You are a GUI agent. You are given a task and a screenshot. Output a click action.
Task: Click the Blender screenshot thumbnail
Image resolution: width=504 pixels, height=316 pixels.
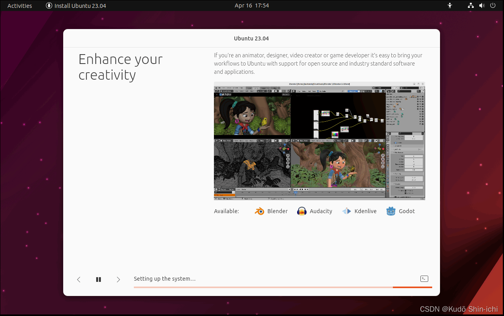[x=320, y=141]
